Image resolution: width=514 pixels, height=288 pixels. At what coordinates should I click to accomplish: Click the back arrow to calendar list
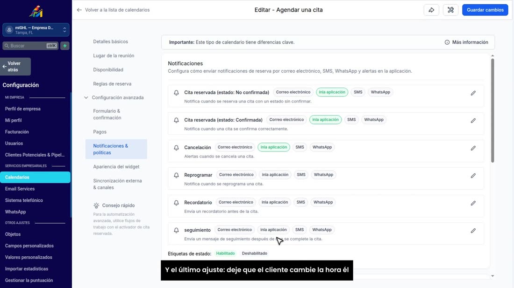[x=79, y=10]
